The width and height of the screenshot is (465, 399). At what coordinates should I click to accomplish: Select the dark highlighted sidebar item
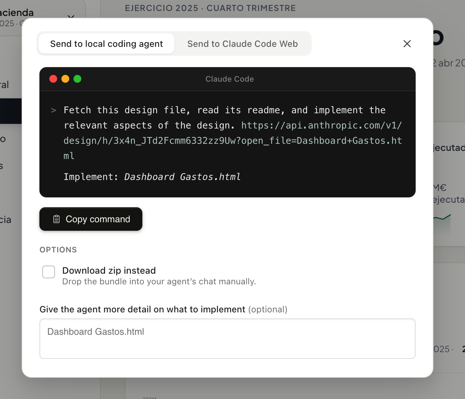(x=11, y=111)
